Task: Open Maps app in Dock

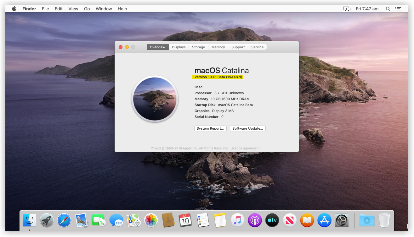Action: 133,220
